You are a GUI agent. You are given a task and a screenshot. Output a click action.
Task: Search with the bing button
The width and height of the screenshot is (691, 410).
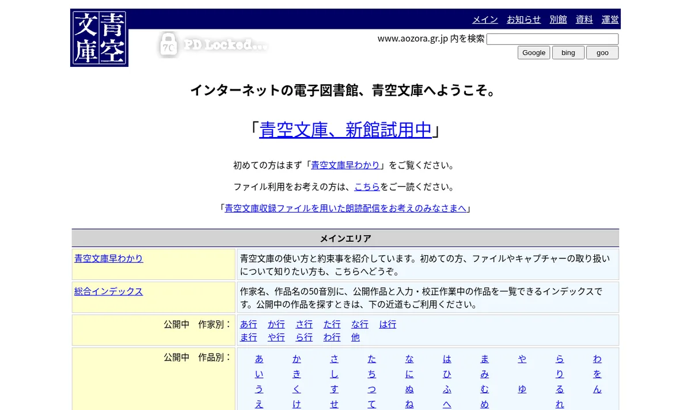click(568, 52)
